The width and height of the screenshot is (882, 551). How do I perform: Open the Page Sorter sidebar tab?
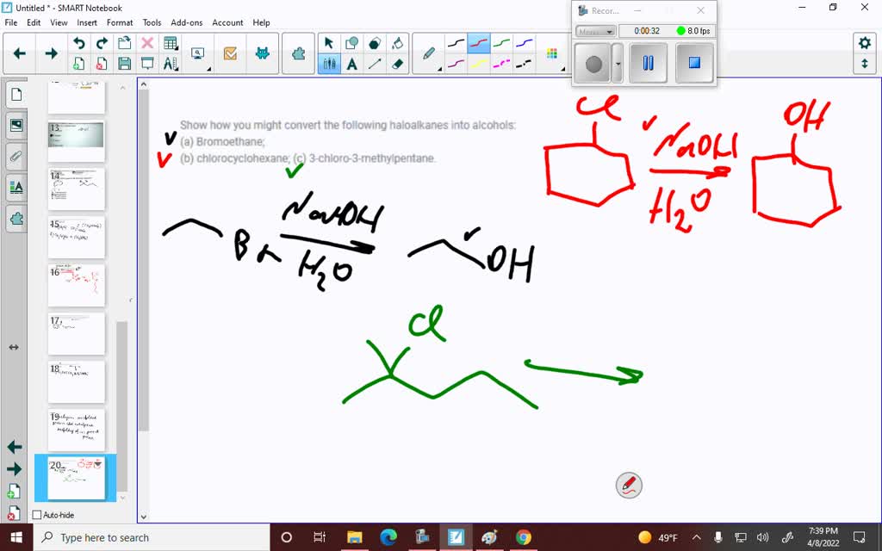point(16,95)
